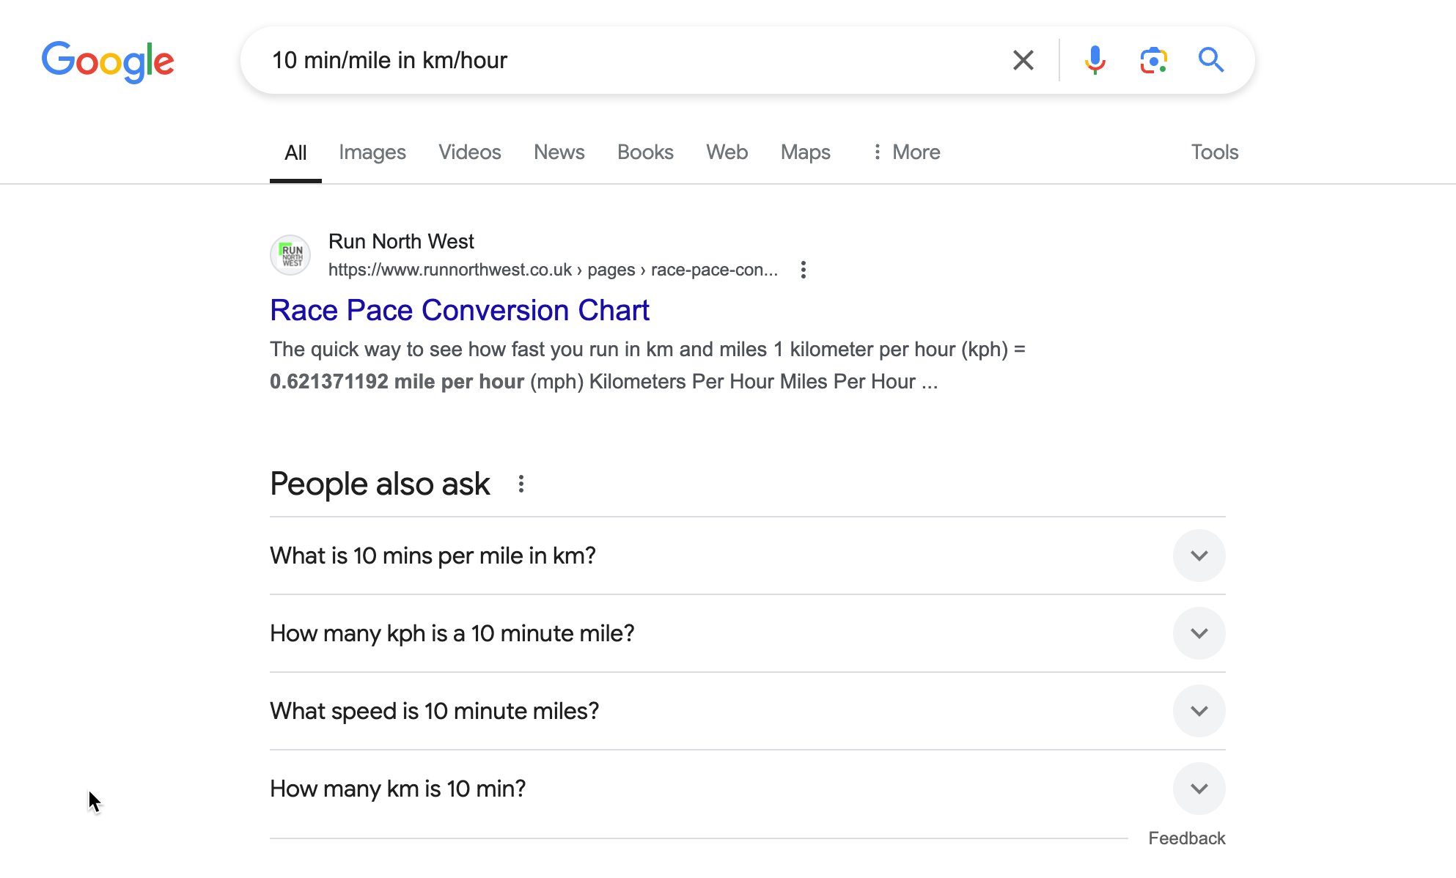The width and height of the screenshot is (1456, 878).
Task: Expand "What speed is 10 minute miles?"
Action: coord(747,711)
